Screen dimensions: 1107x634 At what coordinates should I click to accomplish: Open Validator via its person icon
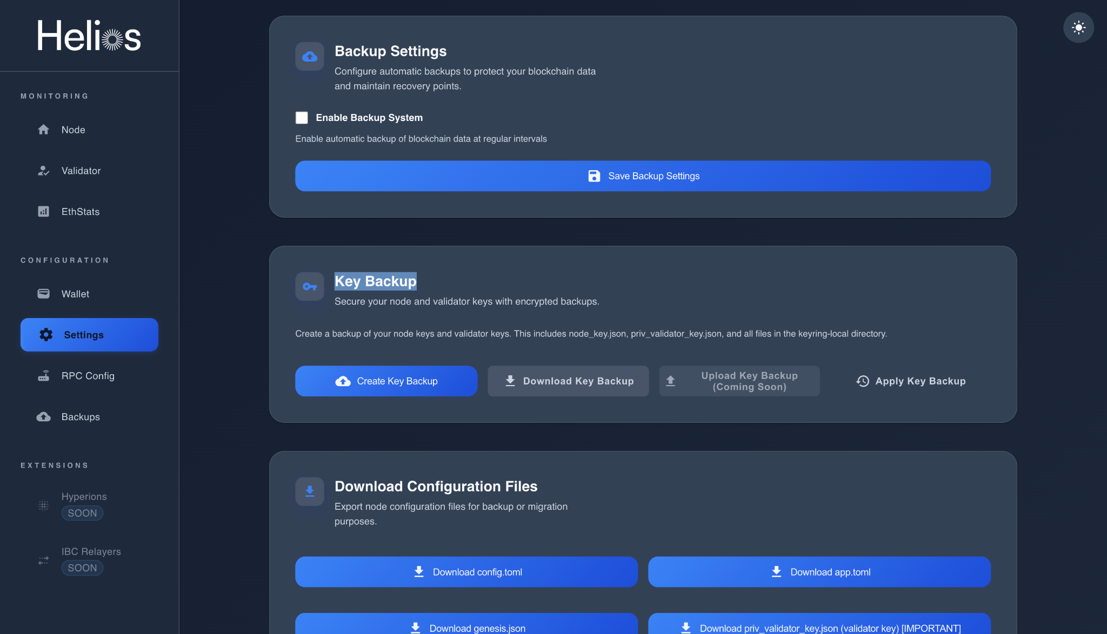[43, 171]
